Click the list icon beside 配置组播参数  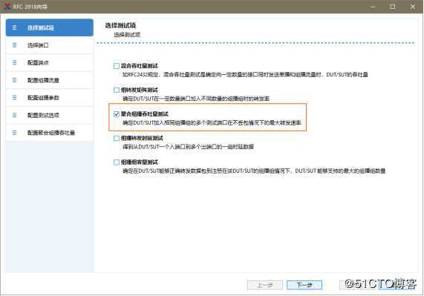14,97
